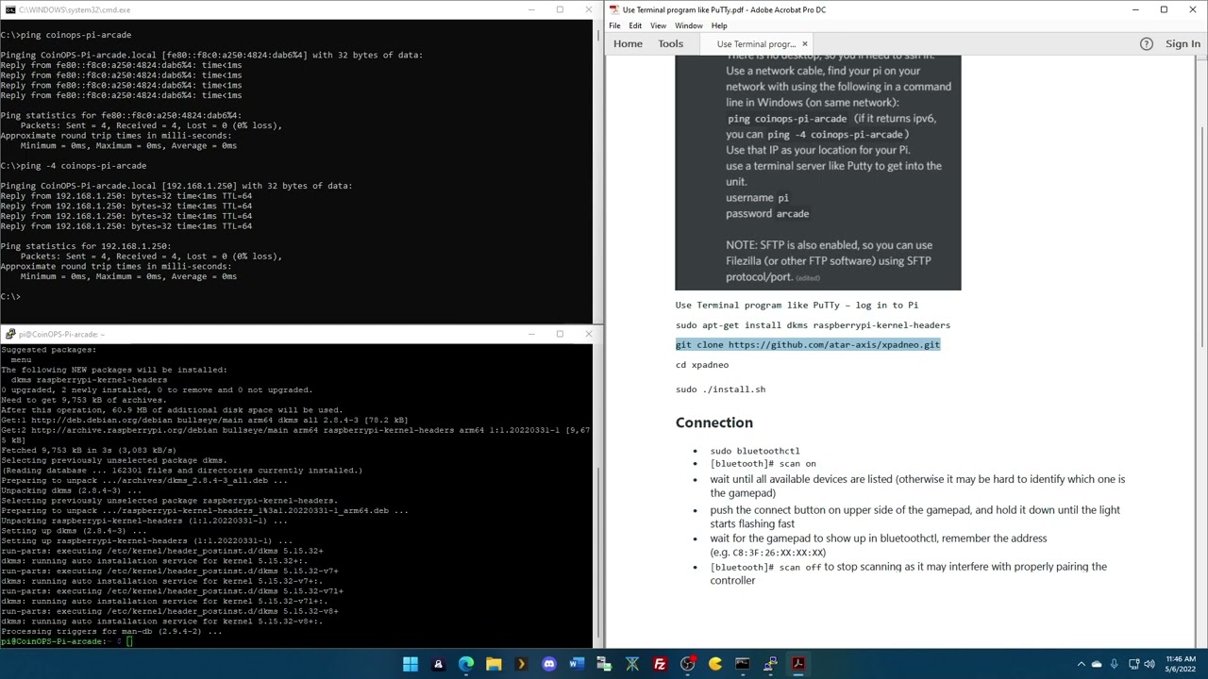This screenshot has height=679, width=1208.
Task: Open the Help menu in Acrobat
Action: (x=719, y=25)
